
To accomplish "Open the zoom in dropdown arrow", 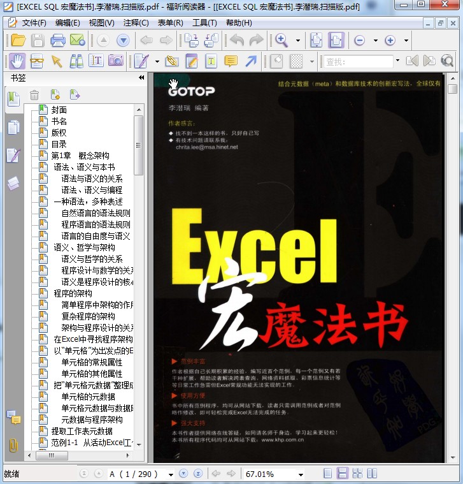I will coord(406,40).
